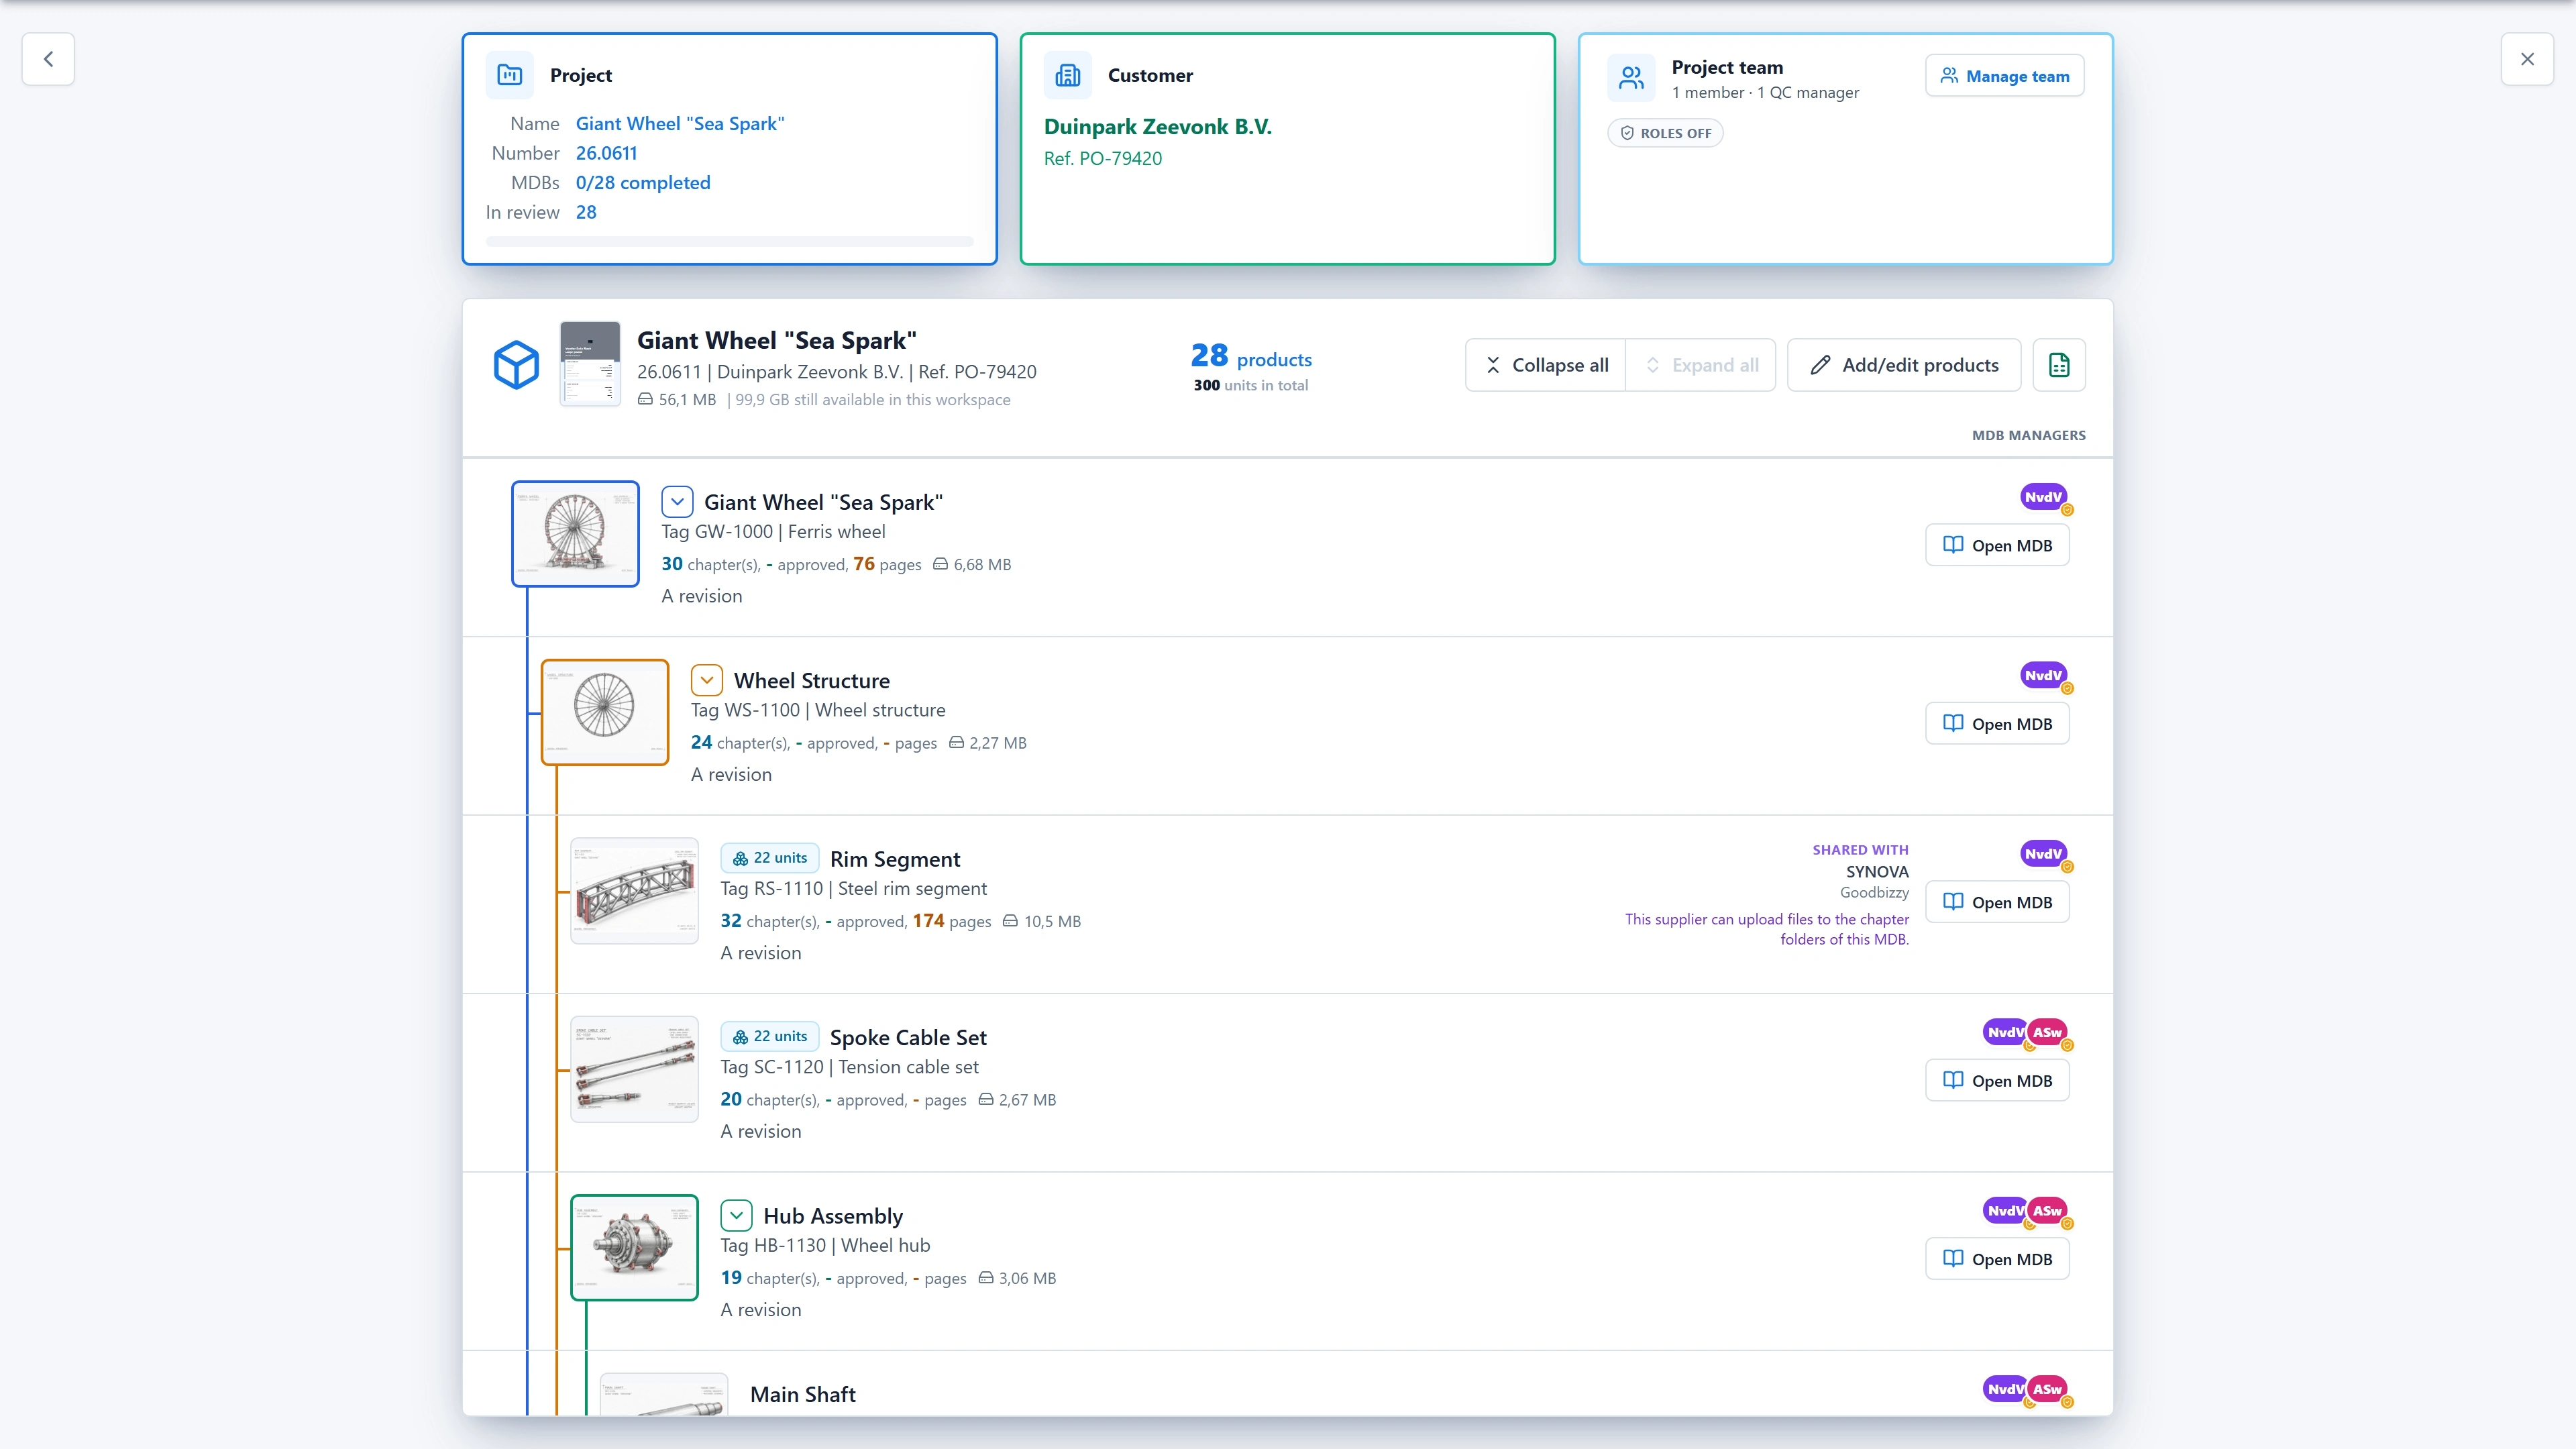Image resolution: width=2576 pixels, height=1449 pixels.
Task: Click ASw avatar on Hub Assembly row
Action: (x=2048, y=1211)
